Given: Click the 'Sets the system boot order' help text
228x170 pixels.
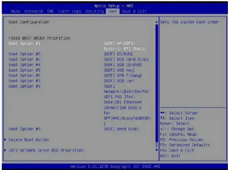Looking at the screenshot, I should [189, 22].
